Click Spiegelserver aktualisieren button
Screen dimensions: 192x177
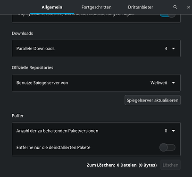coord(152,100)
